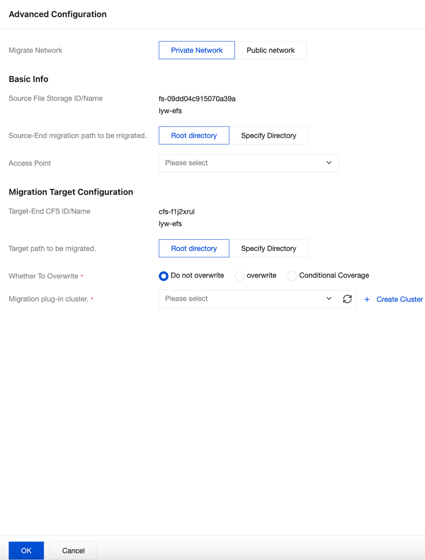Image resolution: width=425 pixels, height=560 pixels.
Task: Select Root directory for target path
Action: 194,248
